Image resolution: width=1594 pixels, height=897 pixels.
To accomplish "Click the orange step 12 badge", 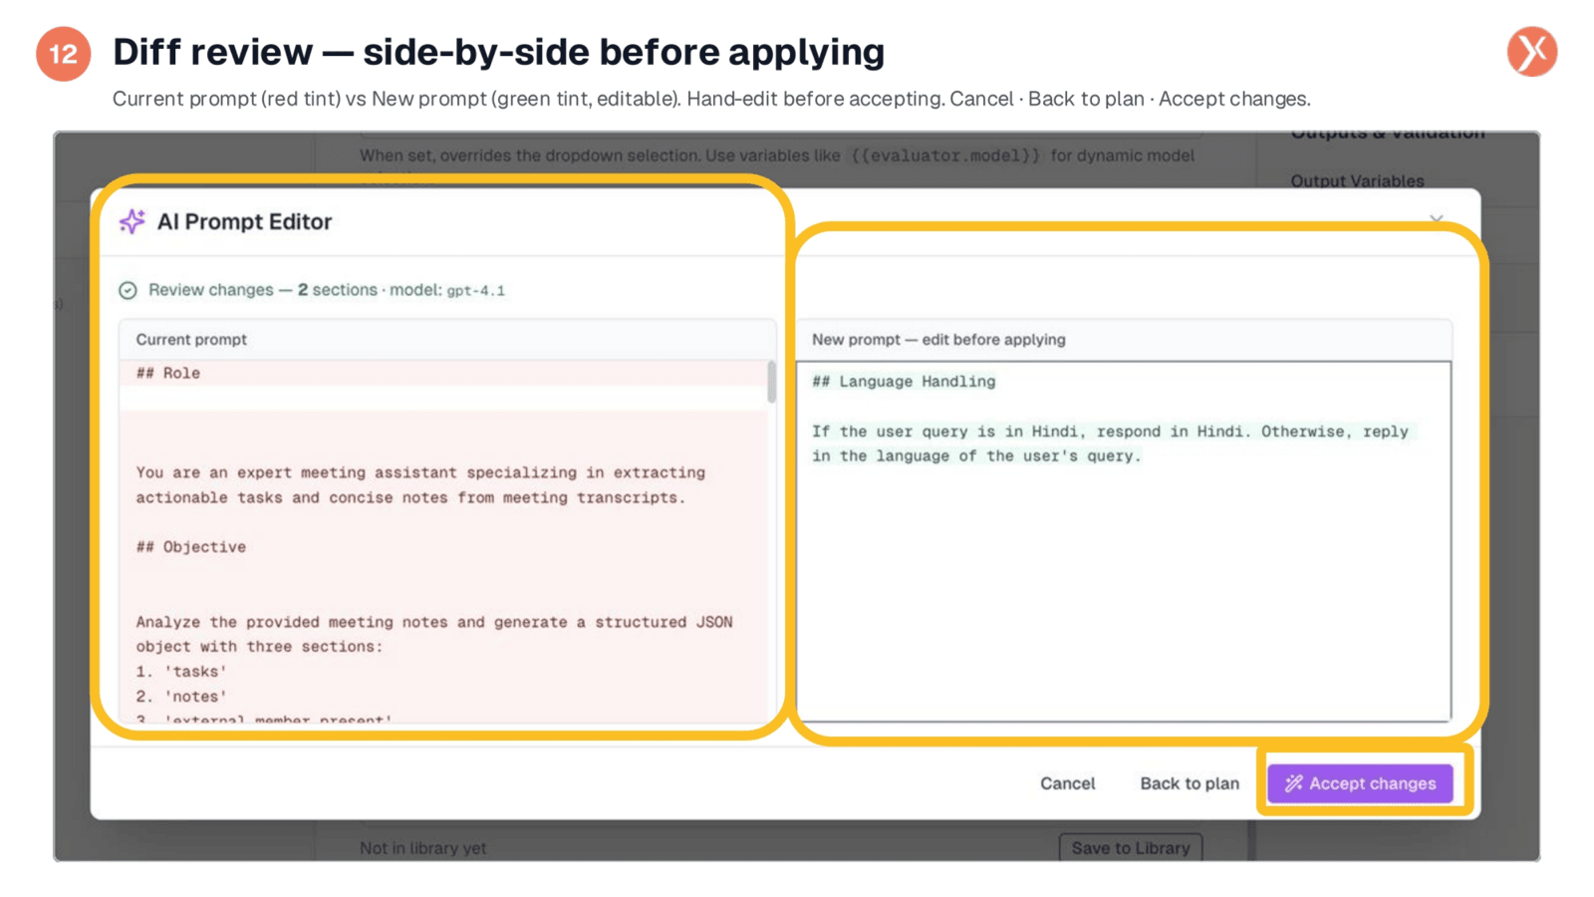I will tap(64, 54).
